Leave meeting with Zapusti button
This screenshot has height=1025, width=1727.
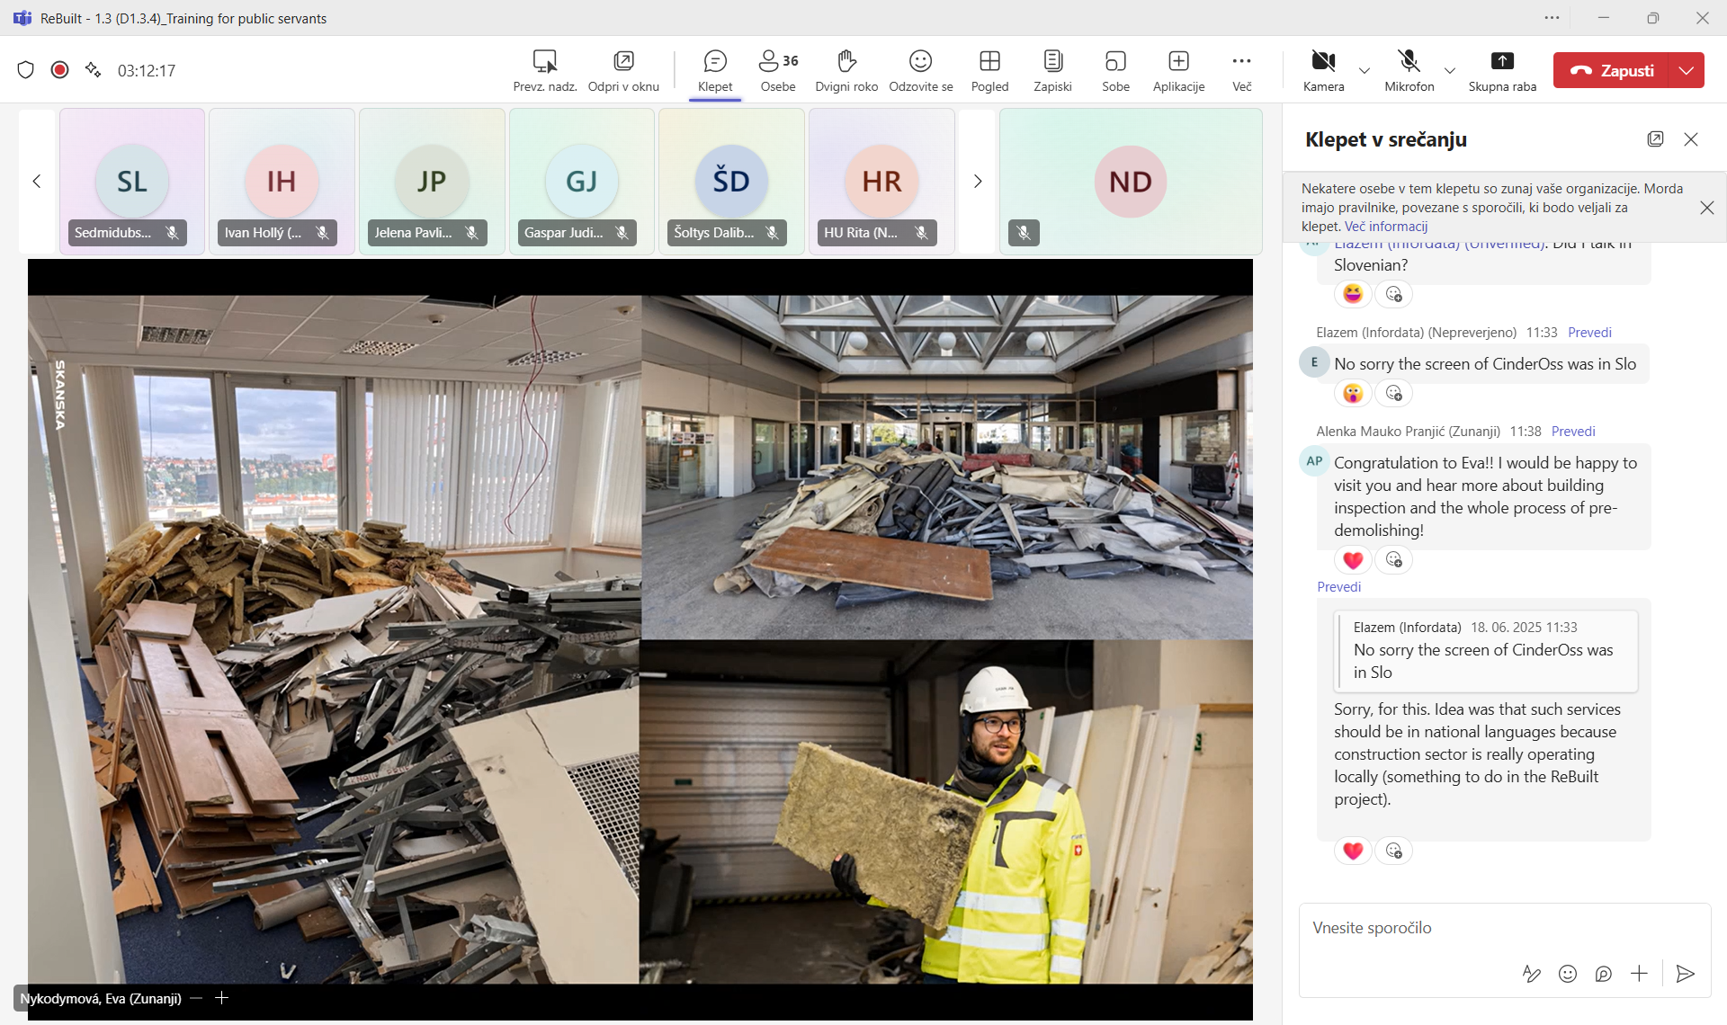(x=1611, y=70)
